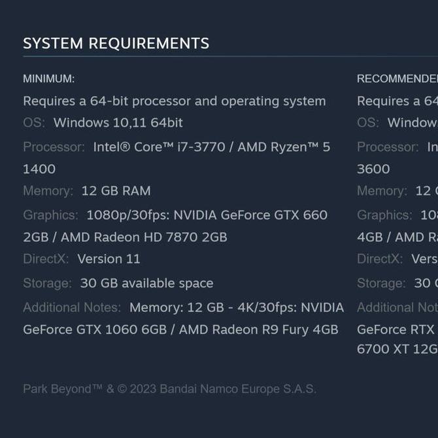Click the recommended column 'Storage:' label
This screenshot has height=438, width=438.
coord(382,283)
